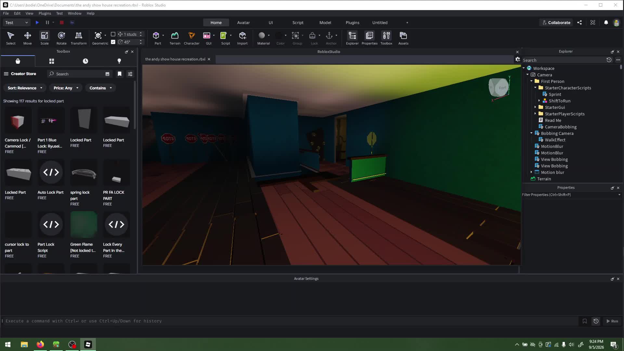The width and height of the screenshot is (624, 351).
Task: Open the Contains filter dropdown
Action: tap(101, 88)
